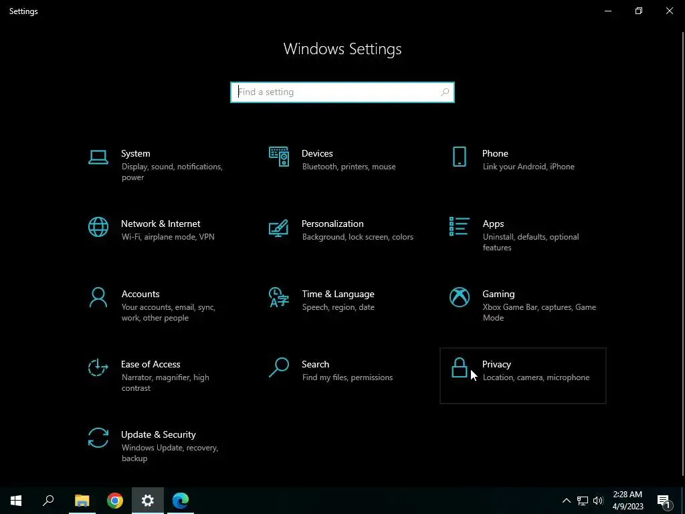Image resolution: width=685 pixels, height=514 pixels.
Task: Click 'Xbox Game Bar, captures, Game Mode' text
Action: coord(539,313)
